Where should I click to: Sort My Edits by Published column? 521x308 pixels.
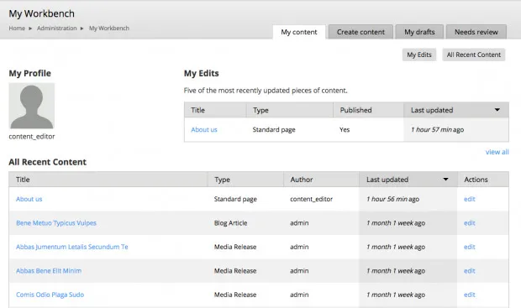tap(355, 110)
